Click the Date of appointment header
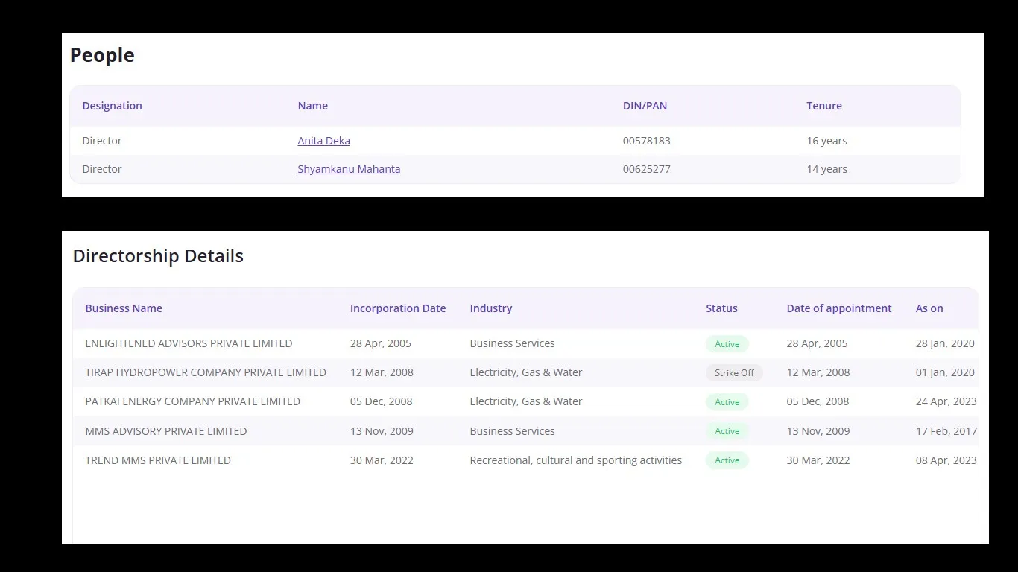The image size is (1018, 572). pyautogui.click(x=838, y=308)
